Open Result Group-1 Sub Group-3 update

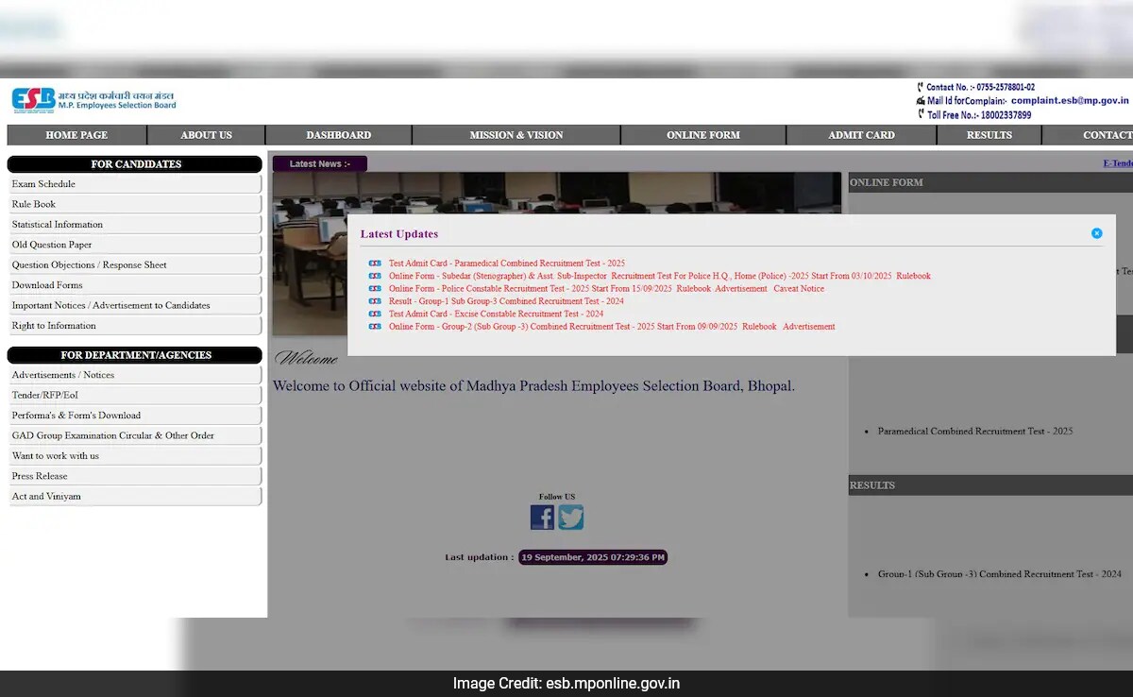pos(506,301)
